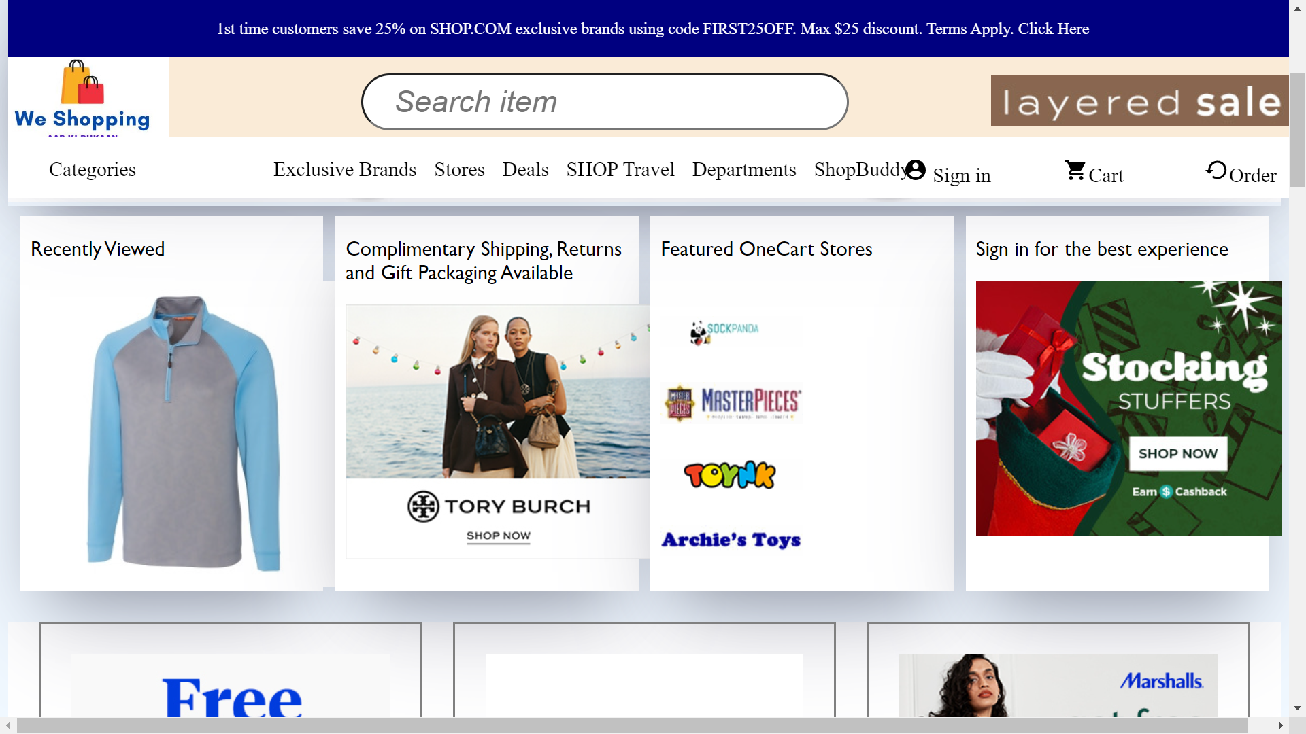Go to the Stores menu item
The height and width of the screenshot is (734, 1306).
[460, 170]
